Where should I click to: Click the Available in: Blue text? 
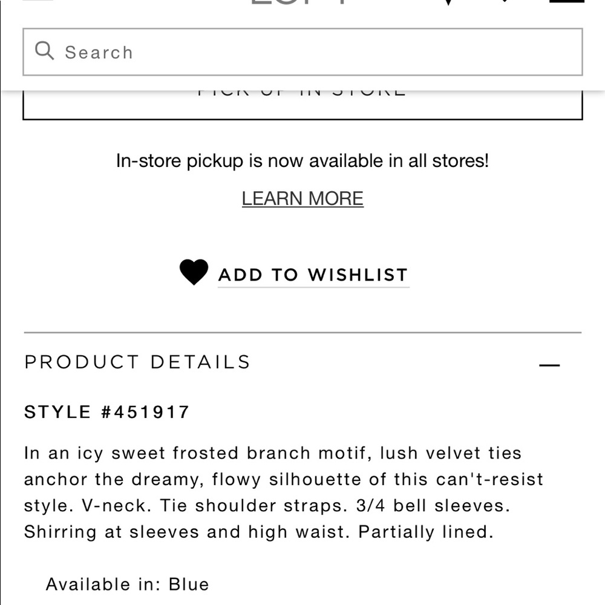pyautogui.click(x=127, y=584)
